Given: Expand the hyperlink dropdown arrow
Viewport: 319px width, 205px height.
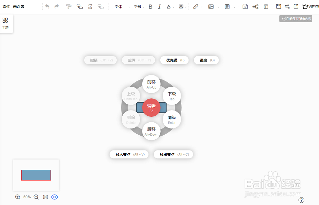Looking at the screenshot, I should point(202,7).
